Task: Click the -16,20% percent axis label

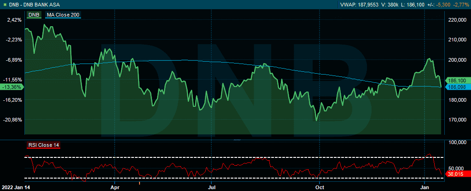Action: pos(12,100)
